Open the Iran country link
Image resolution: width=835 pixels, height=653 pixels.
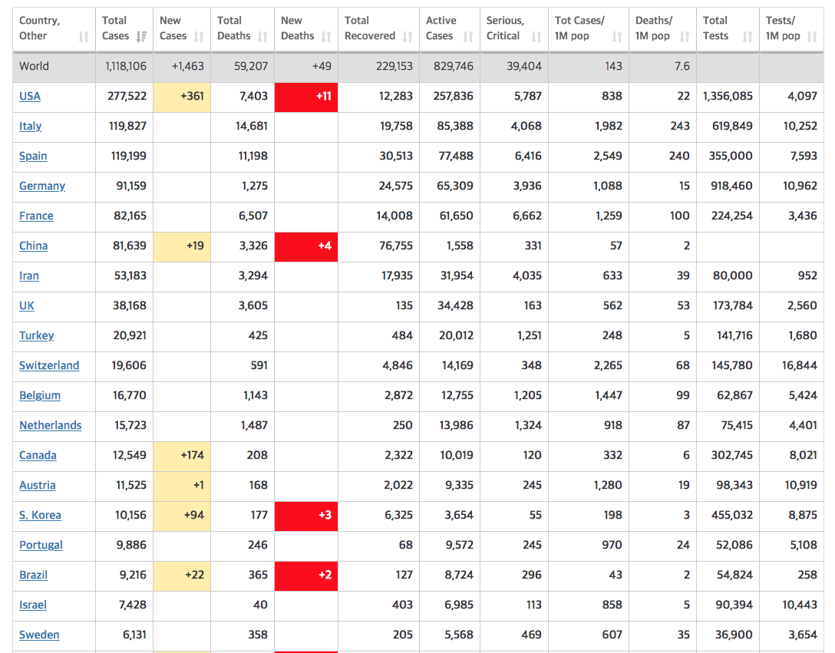click(x=28, y=275)
